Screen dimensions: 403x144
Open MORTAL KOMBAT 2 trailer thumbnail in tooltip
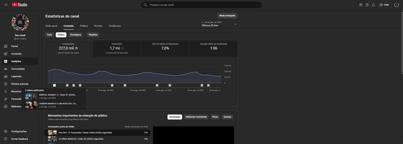tap(31, 96)
